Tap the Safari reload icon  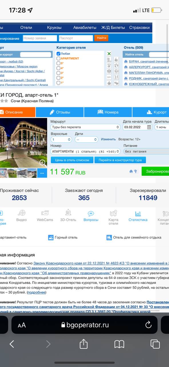tap(148, 325)
